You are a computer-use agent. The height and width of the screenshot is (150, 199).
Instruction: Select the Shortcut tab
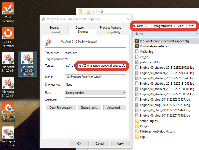83,32
